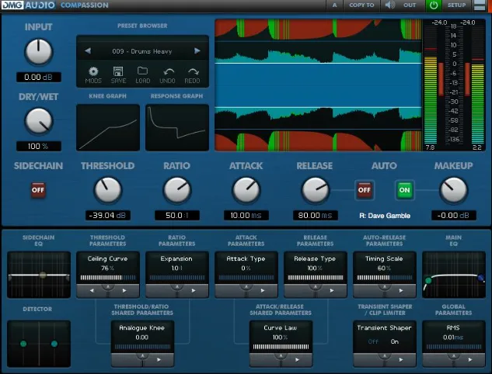
Task: Click the Curve Law 100% slider bar
Action: coord(281,347)
